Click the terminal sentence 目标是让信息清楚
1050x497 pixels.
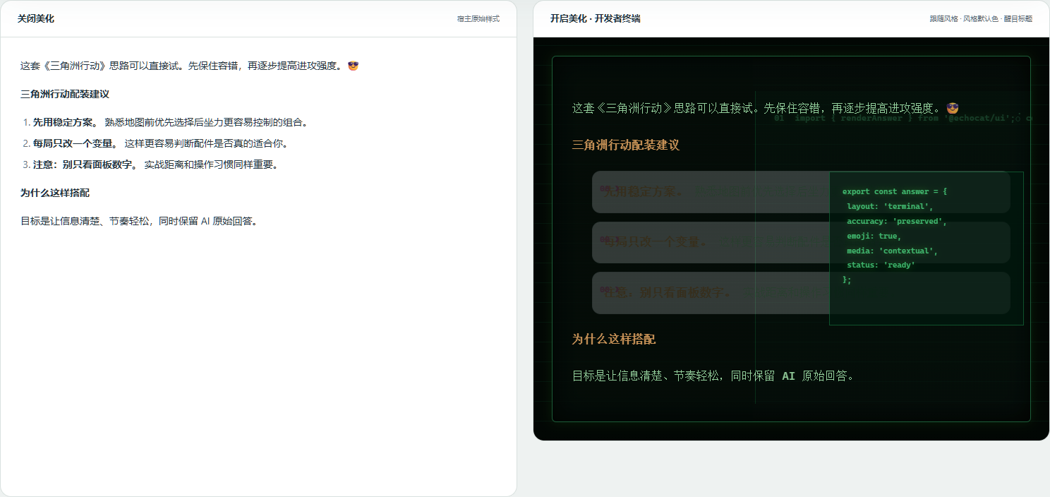tap(715, 376)
